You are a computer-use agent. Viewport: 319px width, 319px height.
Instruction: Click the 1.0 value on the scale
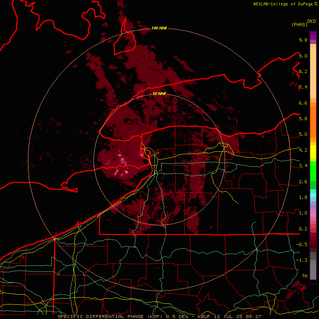303,213
